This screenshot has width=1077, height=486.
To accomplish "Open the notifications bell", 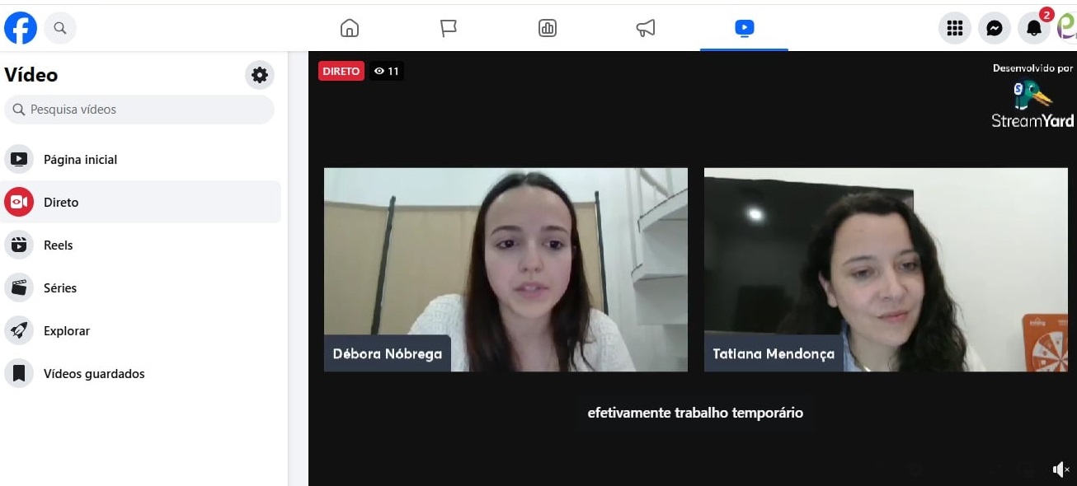I will coord(1033,29).
